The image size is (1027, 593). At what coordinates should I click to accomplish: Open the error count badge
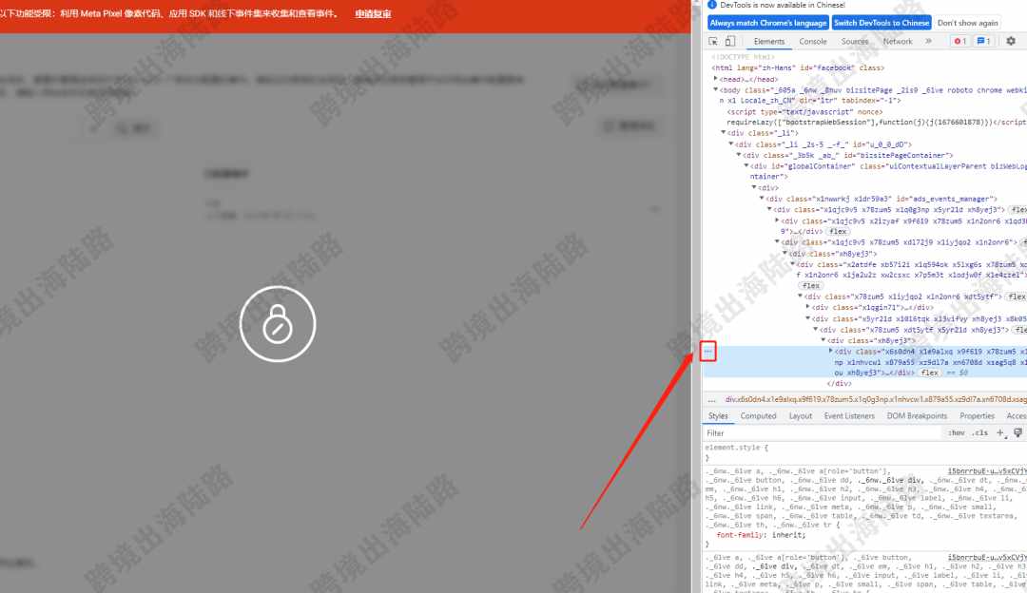tap(960, 41)
